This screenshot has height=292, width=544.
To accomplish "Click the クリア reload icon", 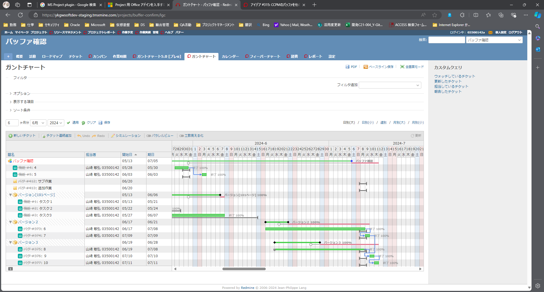I will coord(83,123).
